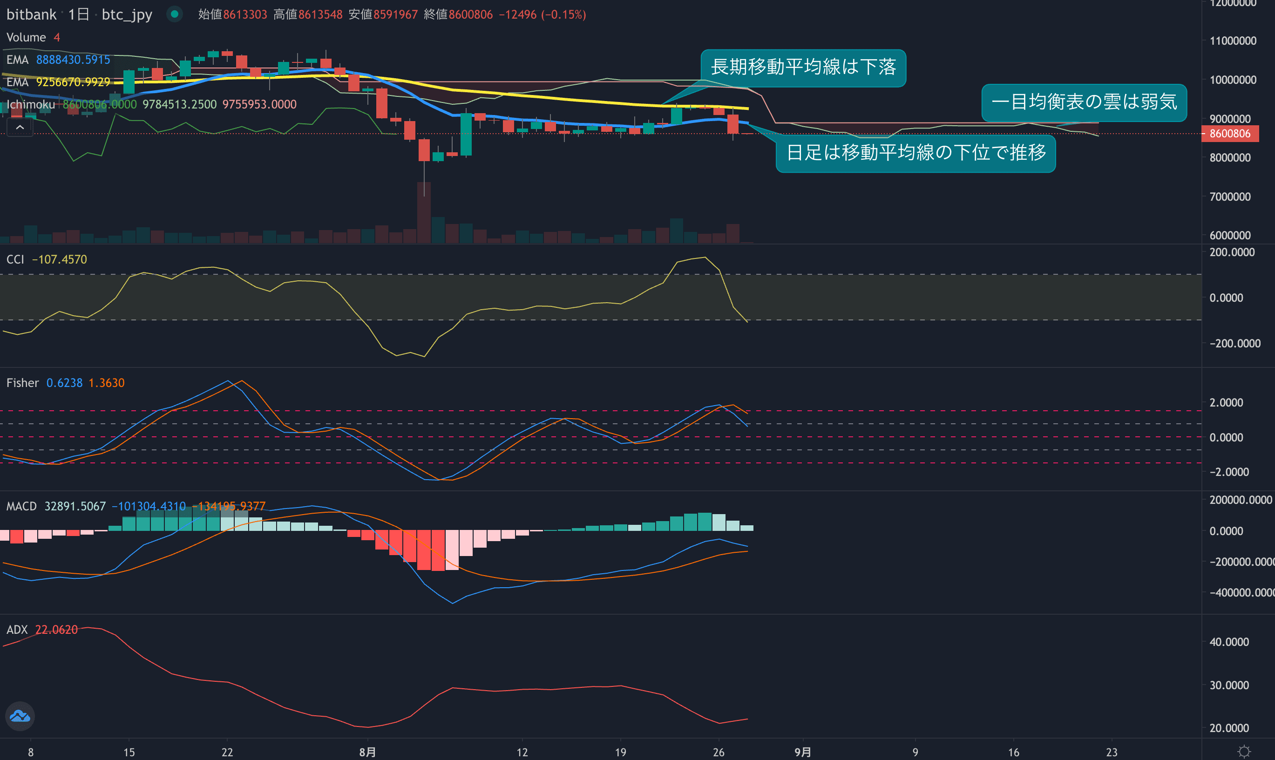
Task: Select the blue EMA 8888430 legend
Action: pos(17,60)
